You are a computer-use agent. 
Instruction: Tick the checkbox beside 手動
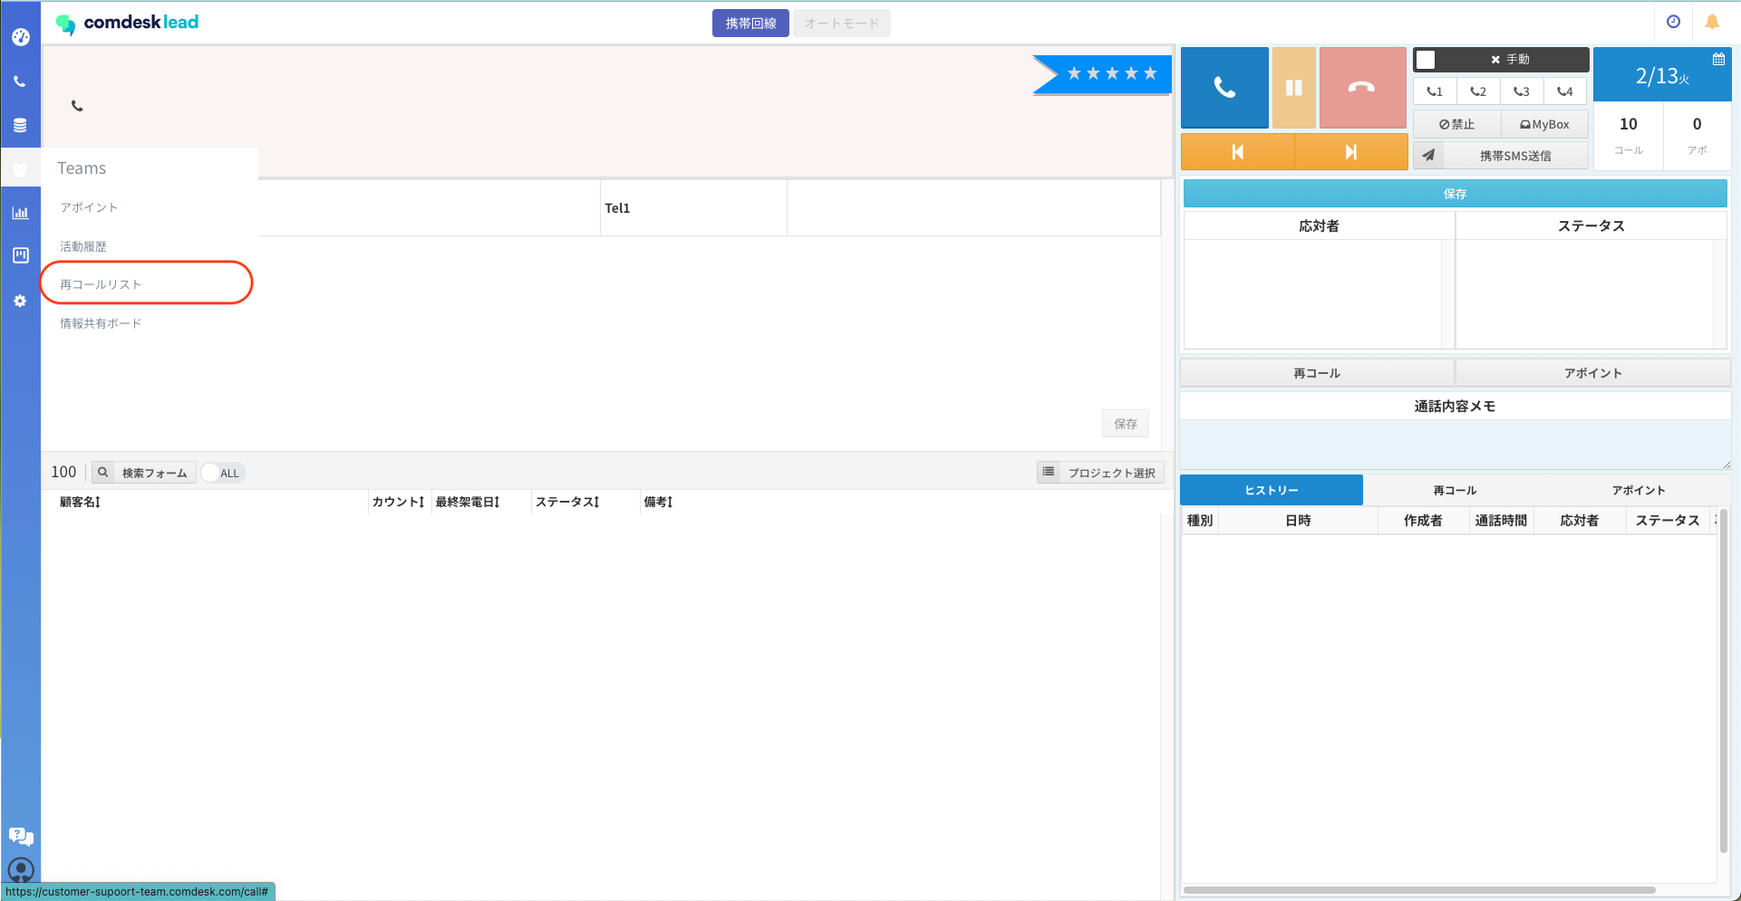pos(1427,60)
